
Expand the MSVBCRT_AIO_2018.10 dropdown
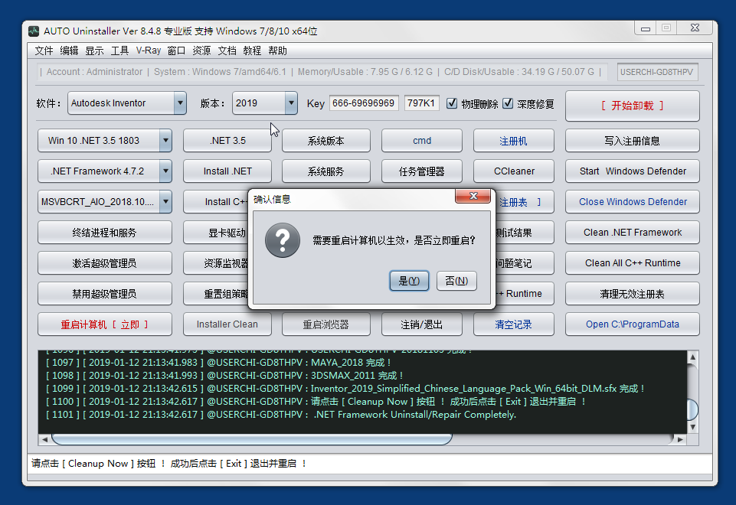tap(165, 202)
